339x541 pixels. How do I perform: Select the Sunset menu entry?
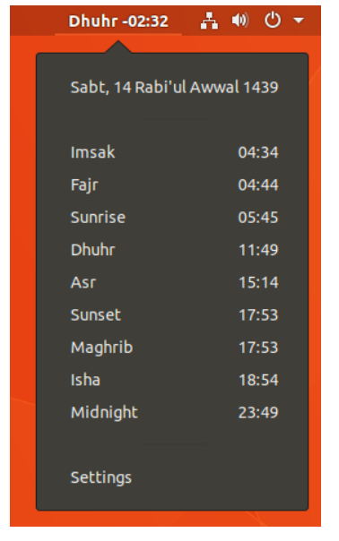172,314
